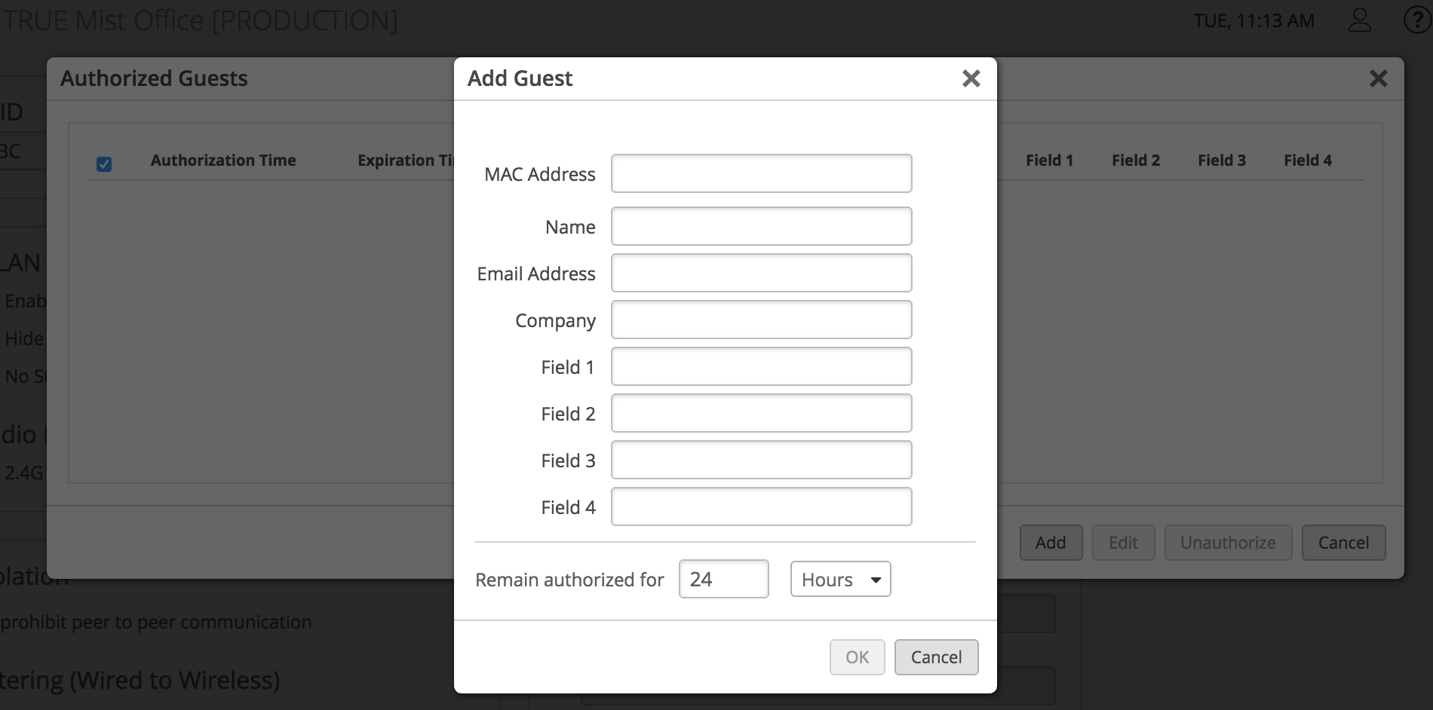
Task: Click the Remain authorized for duration box
Action: tap(723, 580)
